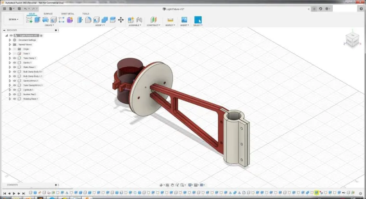Click the Extrude tool icon
Image resolution: width=366 pixels, height=199 pixels.
[x=38, y=20]
